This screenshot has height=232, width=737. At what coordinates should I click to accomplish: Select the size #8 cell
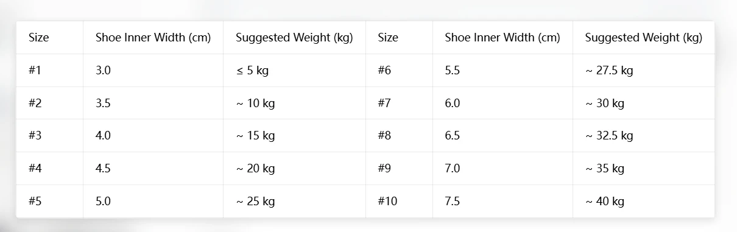pyautogui.click(x=399, y=136)
